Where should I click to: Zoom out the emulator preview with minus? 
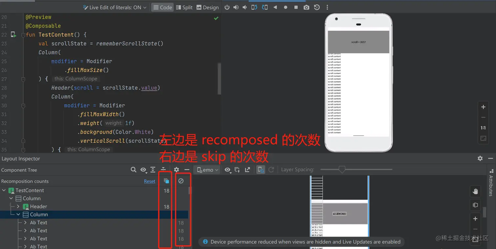coord(483,117)
